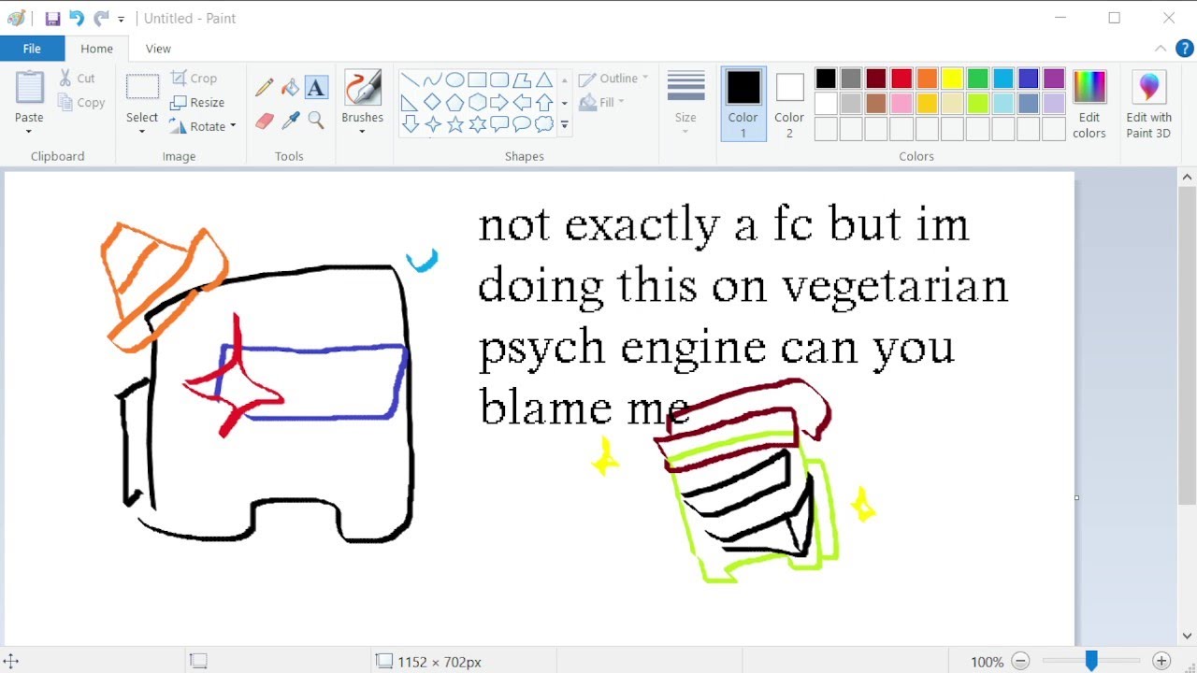This screenshot has height=673, width=1197.
Task: Activate Color 1 foreground selector
Action: click(x=743, y=104)
